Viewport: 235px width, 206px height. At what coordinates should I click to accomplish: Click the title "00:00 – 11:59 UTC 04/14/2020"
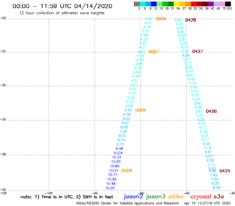[x=62, y=6]
